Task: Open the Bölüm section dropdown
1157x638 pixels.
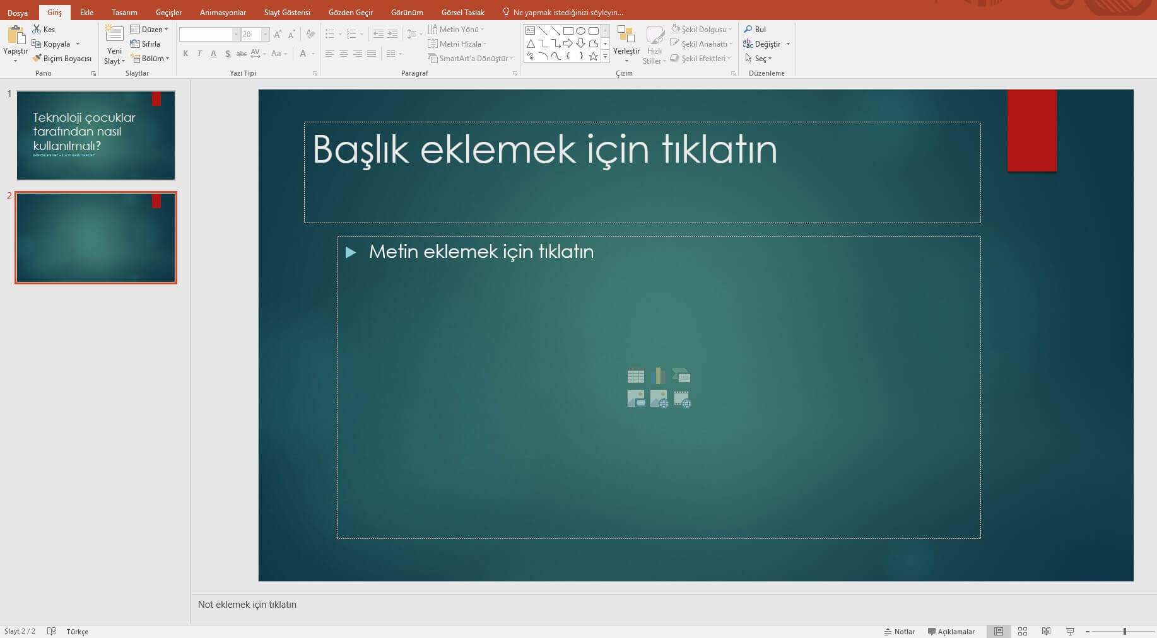Action: click(150, 58)
